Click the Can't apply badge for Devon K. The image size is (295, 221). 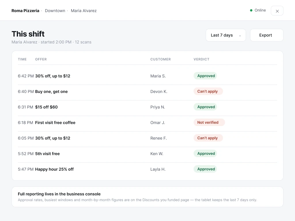point(208,91)
